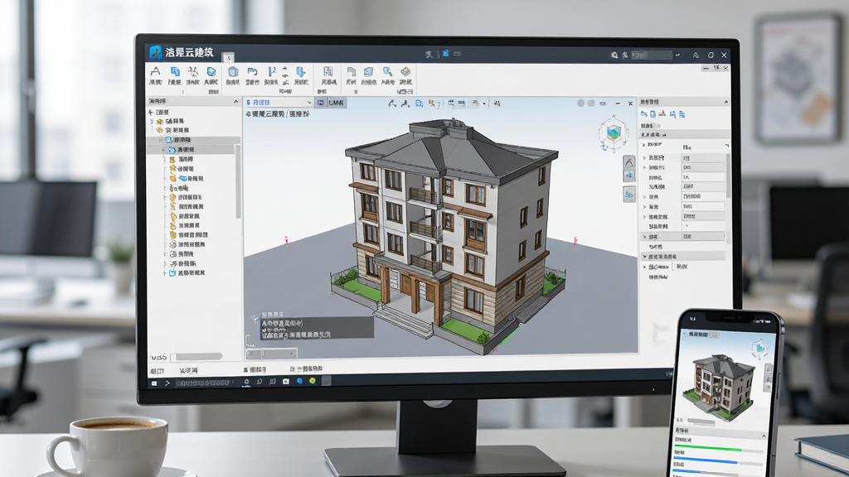Screen dimensions: 849x477
Task: Click the view cube on the phone screen
Action: point(760,348)
